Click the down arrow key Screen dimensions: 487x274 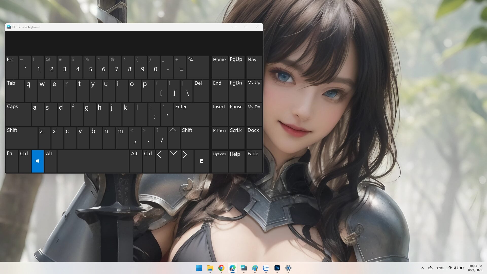175,161
